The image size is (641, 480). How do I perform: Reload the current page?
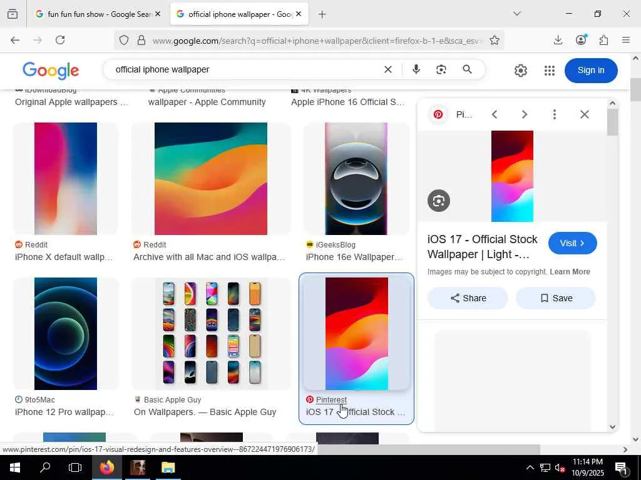[60, 40]
